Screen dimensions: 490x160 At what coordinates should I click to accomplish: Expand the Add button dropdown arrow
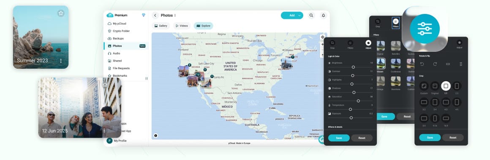coord(299,15)
